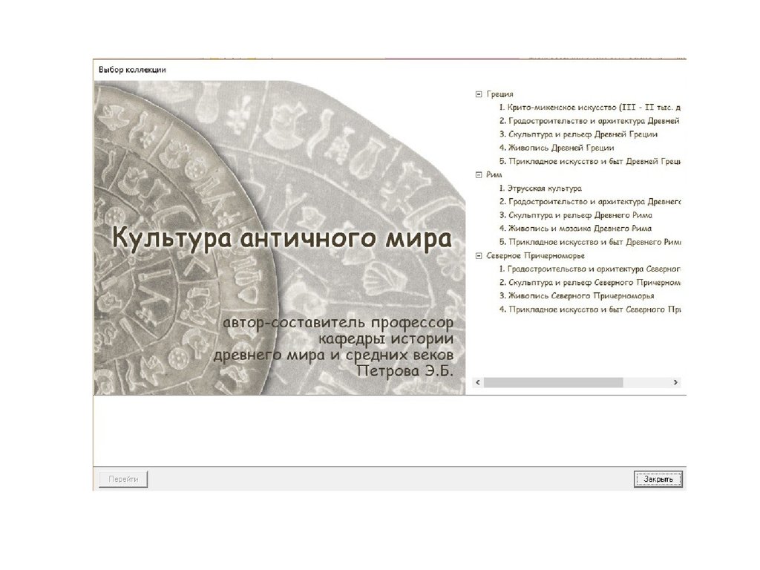The height and width of the screenshot is (570, 760).
Task: Click the Закрыть button
Action: (x=658, y=479)
